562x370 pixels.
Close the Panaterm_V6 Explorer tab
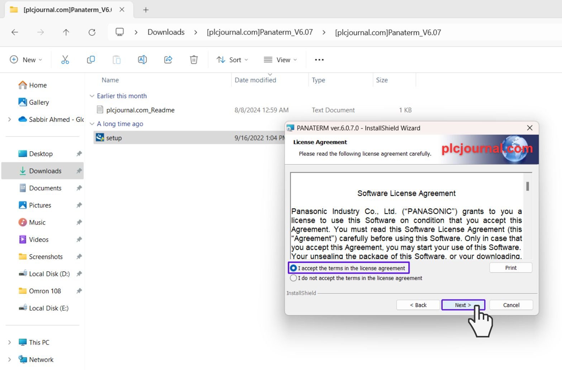point(122,10)
